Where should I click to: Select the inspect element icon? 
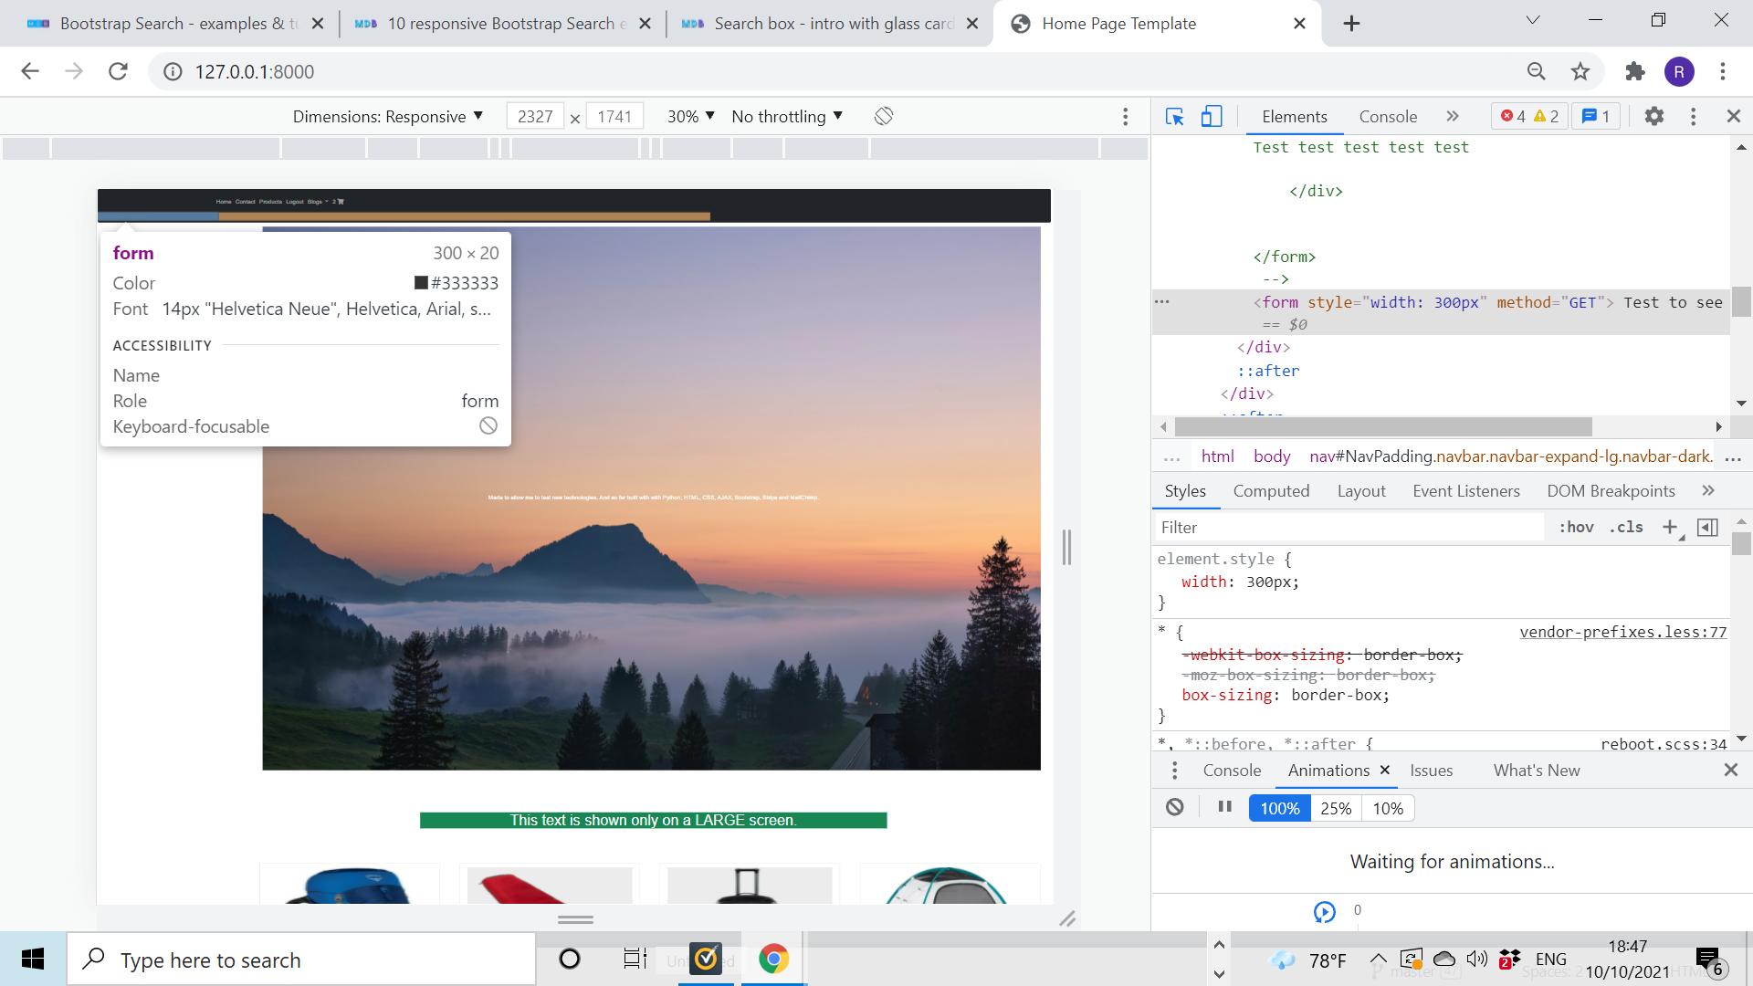(x=1176, y=116)
